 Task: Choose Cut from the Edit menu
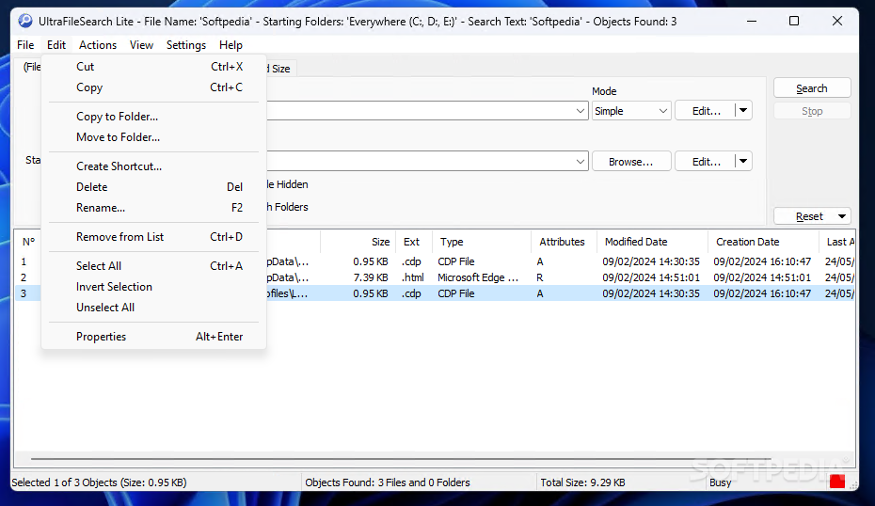(153, 67)
